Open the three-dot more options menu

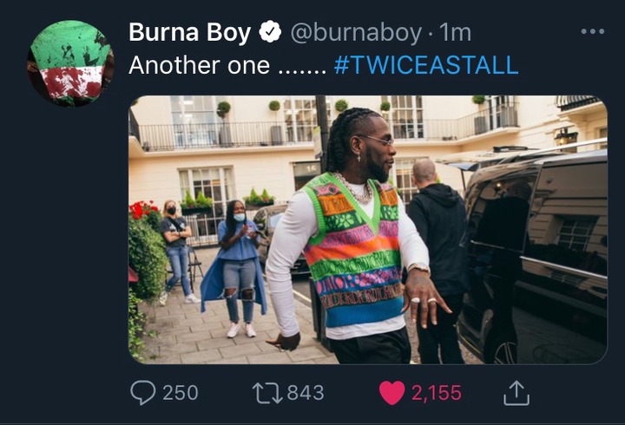[593, 31]
